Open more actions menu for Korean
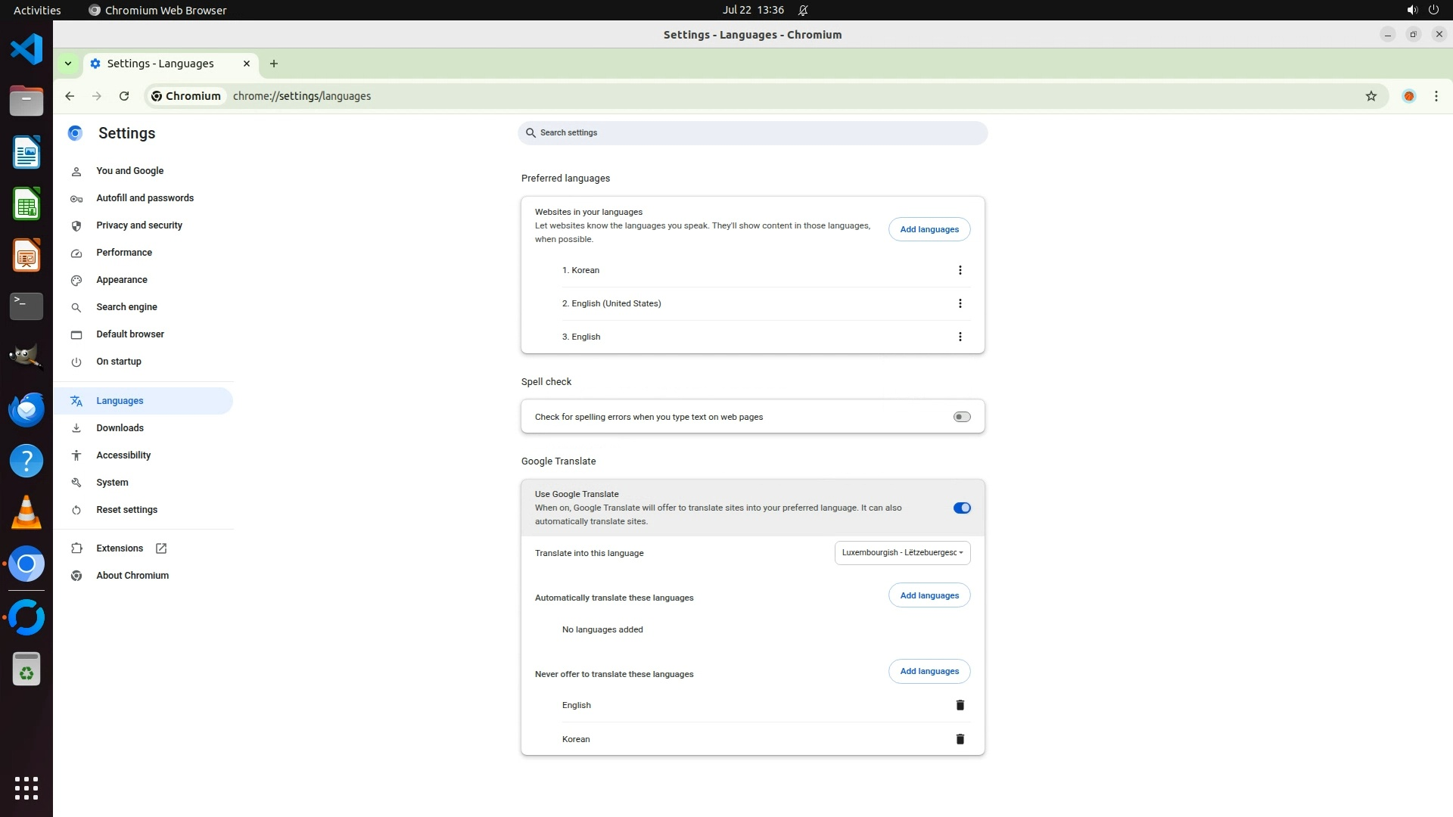Screen dimensions: 1453x817 tap(960, 270)
